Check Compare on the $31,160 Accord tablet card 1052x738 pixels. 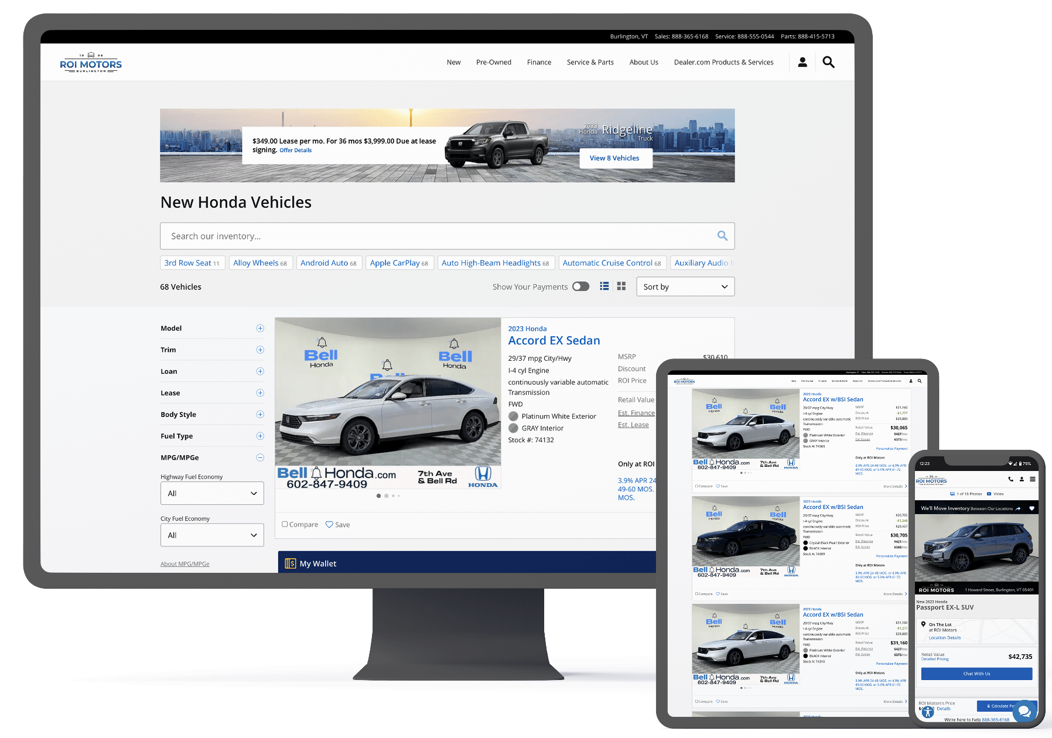point(696,701)
